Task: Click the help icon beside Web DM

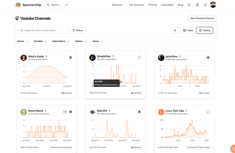Action: pos(109,111)
